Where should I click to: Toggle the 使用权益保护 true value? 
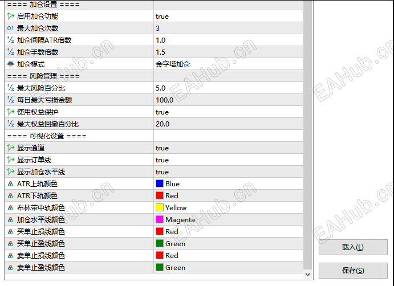coord(228,112)
